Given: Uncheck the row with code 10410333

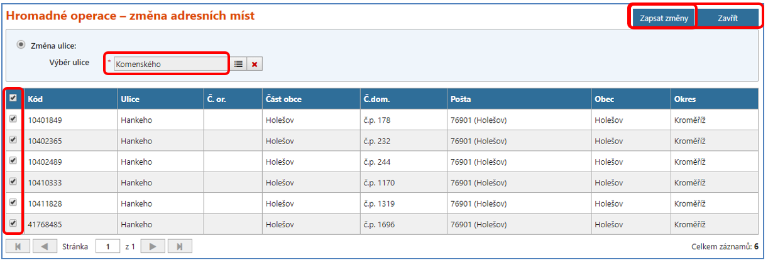Looking at the screenshot, I should tap(14, 182).
